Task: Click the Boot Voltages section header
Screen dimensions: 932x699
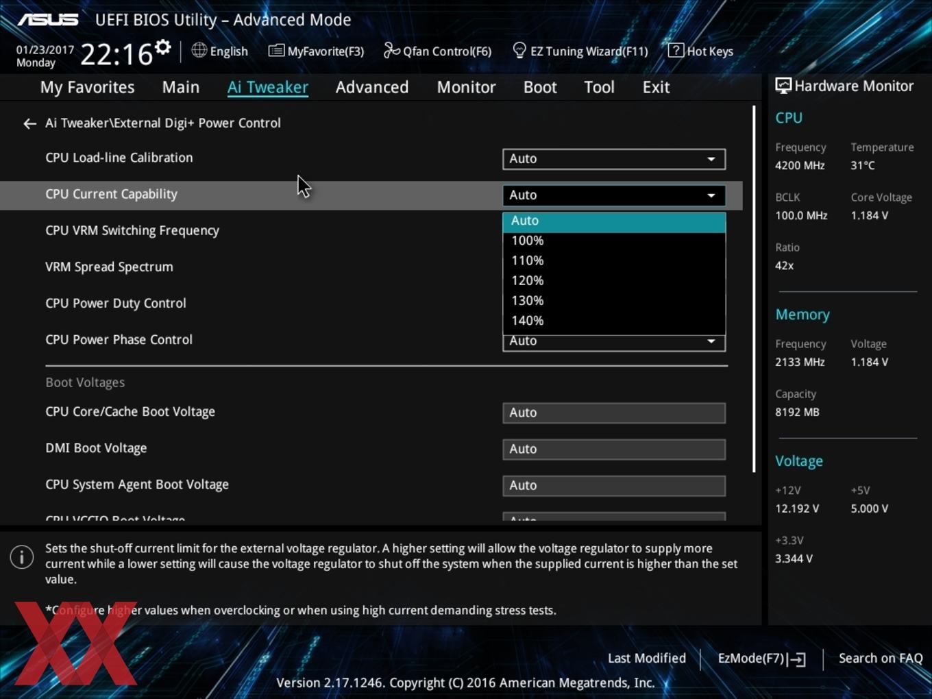Action: click(85, 382)
